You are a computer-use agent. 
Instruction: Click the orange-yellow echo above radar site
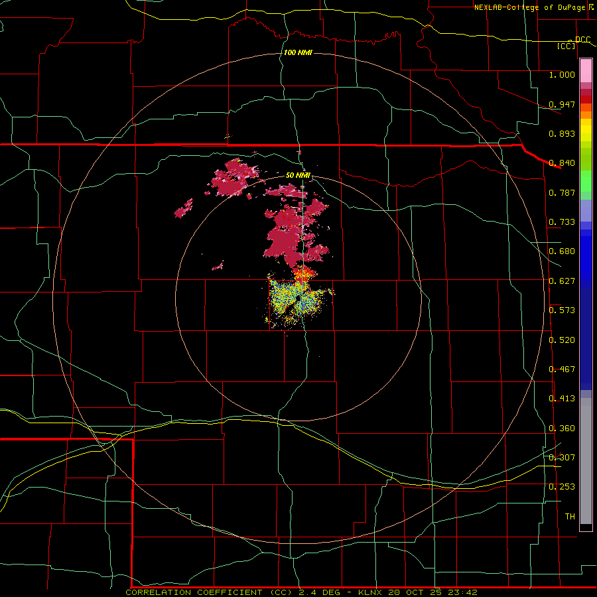point(304,273)
